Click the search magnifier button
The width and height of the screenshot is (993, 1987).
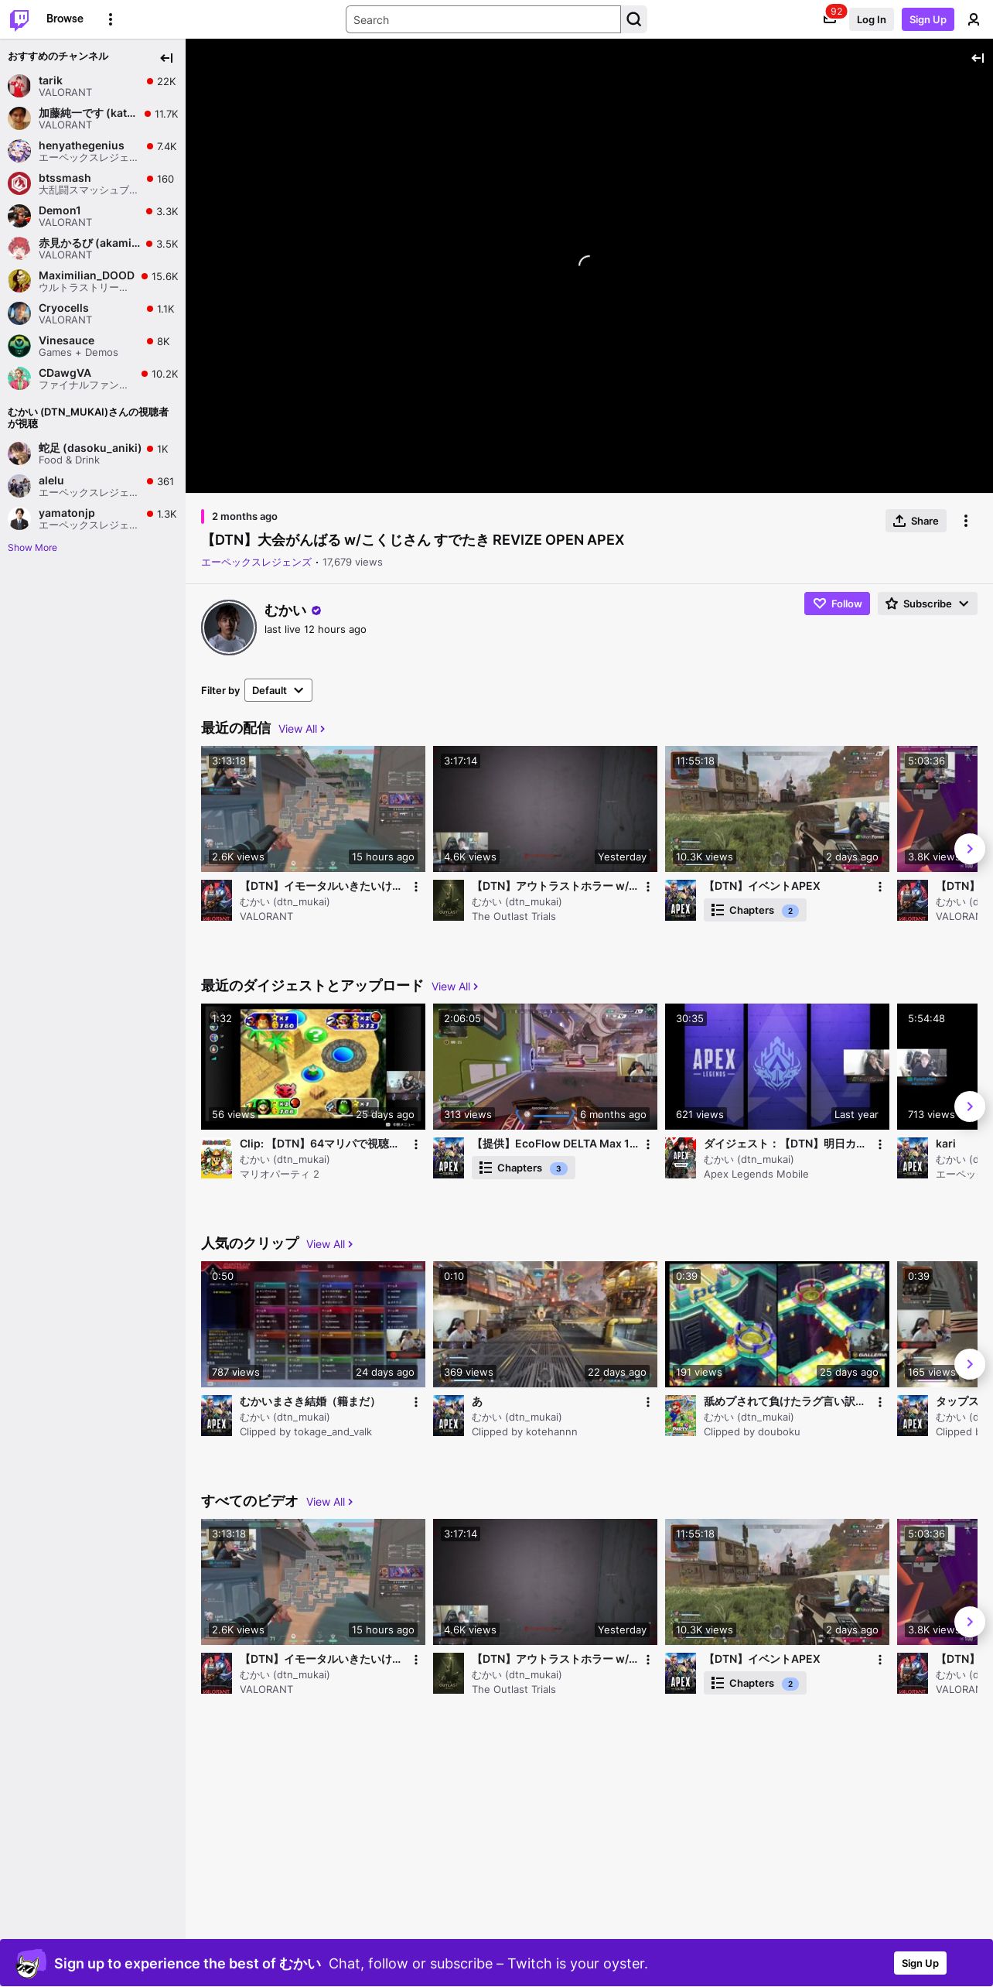click(x=634, y=19)
